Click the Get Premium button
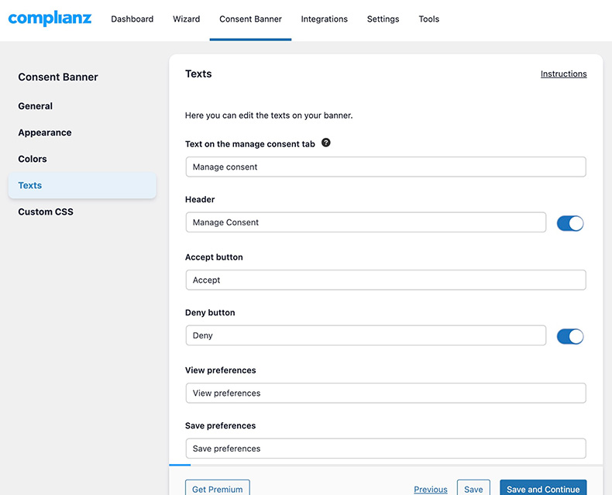This screenshot has width=612, height=495. pos(218,489)
